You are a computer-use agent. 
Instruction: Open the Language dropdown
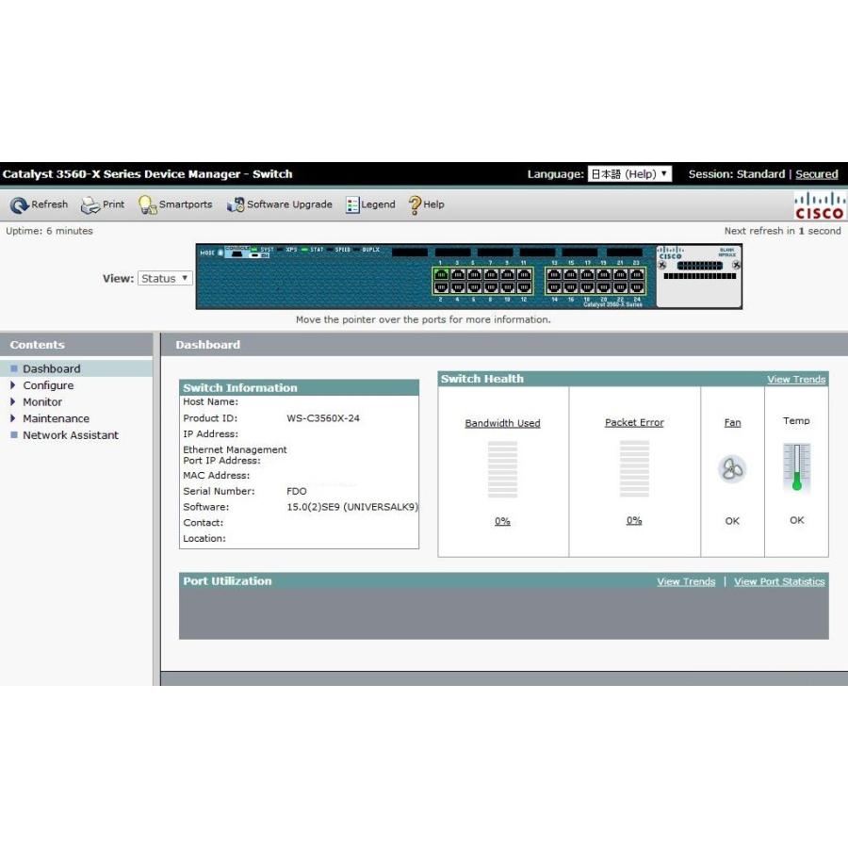[629, 174]
